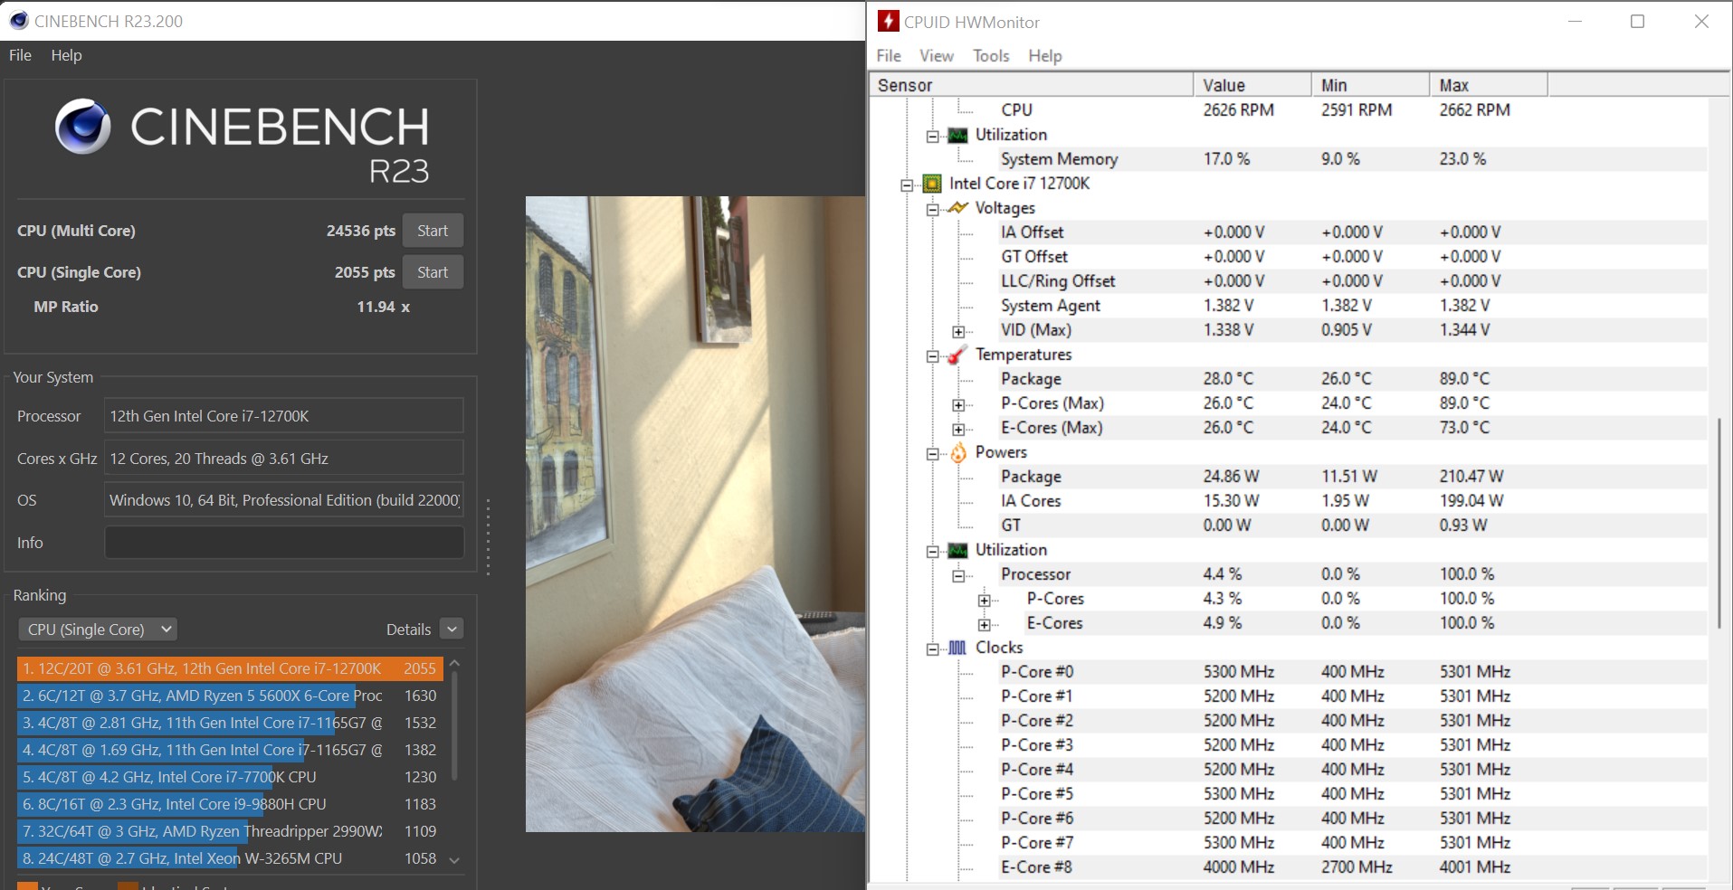This screenshot has height=890, width=1733.
Task: Click the Sensor column header
Action: click(1031, 85)
